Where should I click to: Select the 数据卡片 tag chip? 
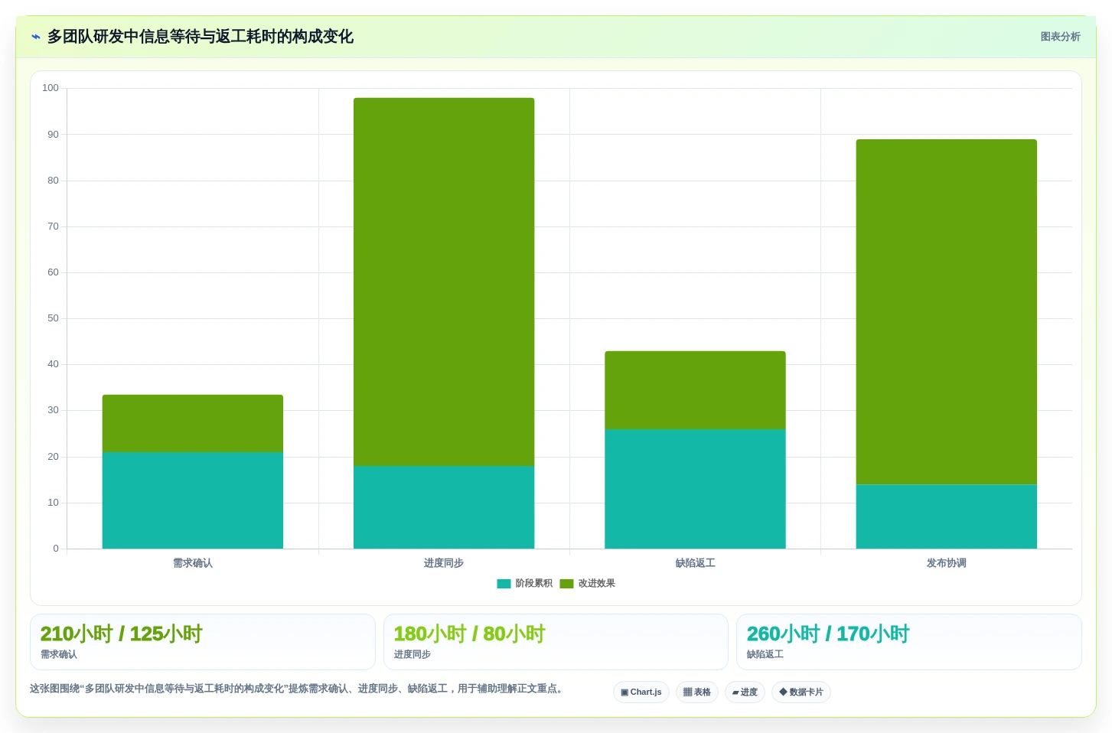801,692
